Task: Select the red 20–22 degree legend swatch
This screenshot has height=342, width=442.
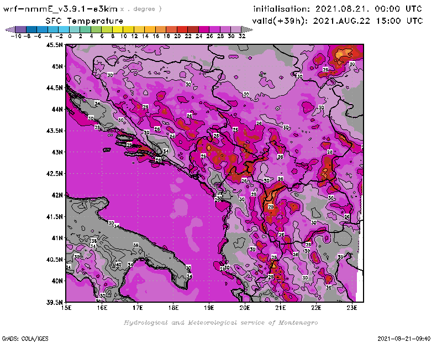Action: point(182,29)
